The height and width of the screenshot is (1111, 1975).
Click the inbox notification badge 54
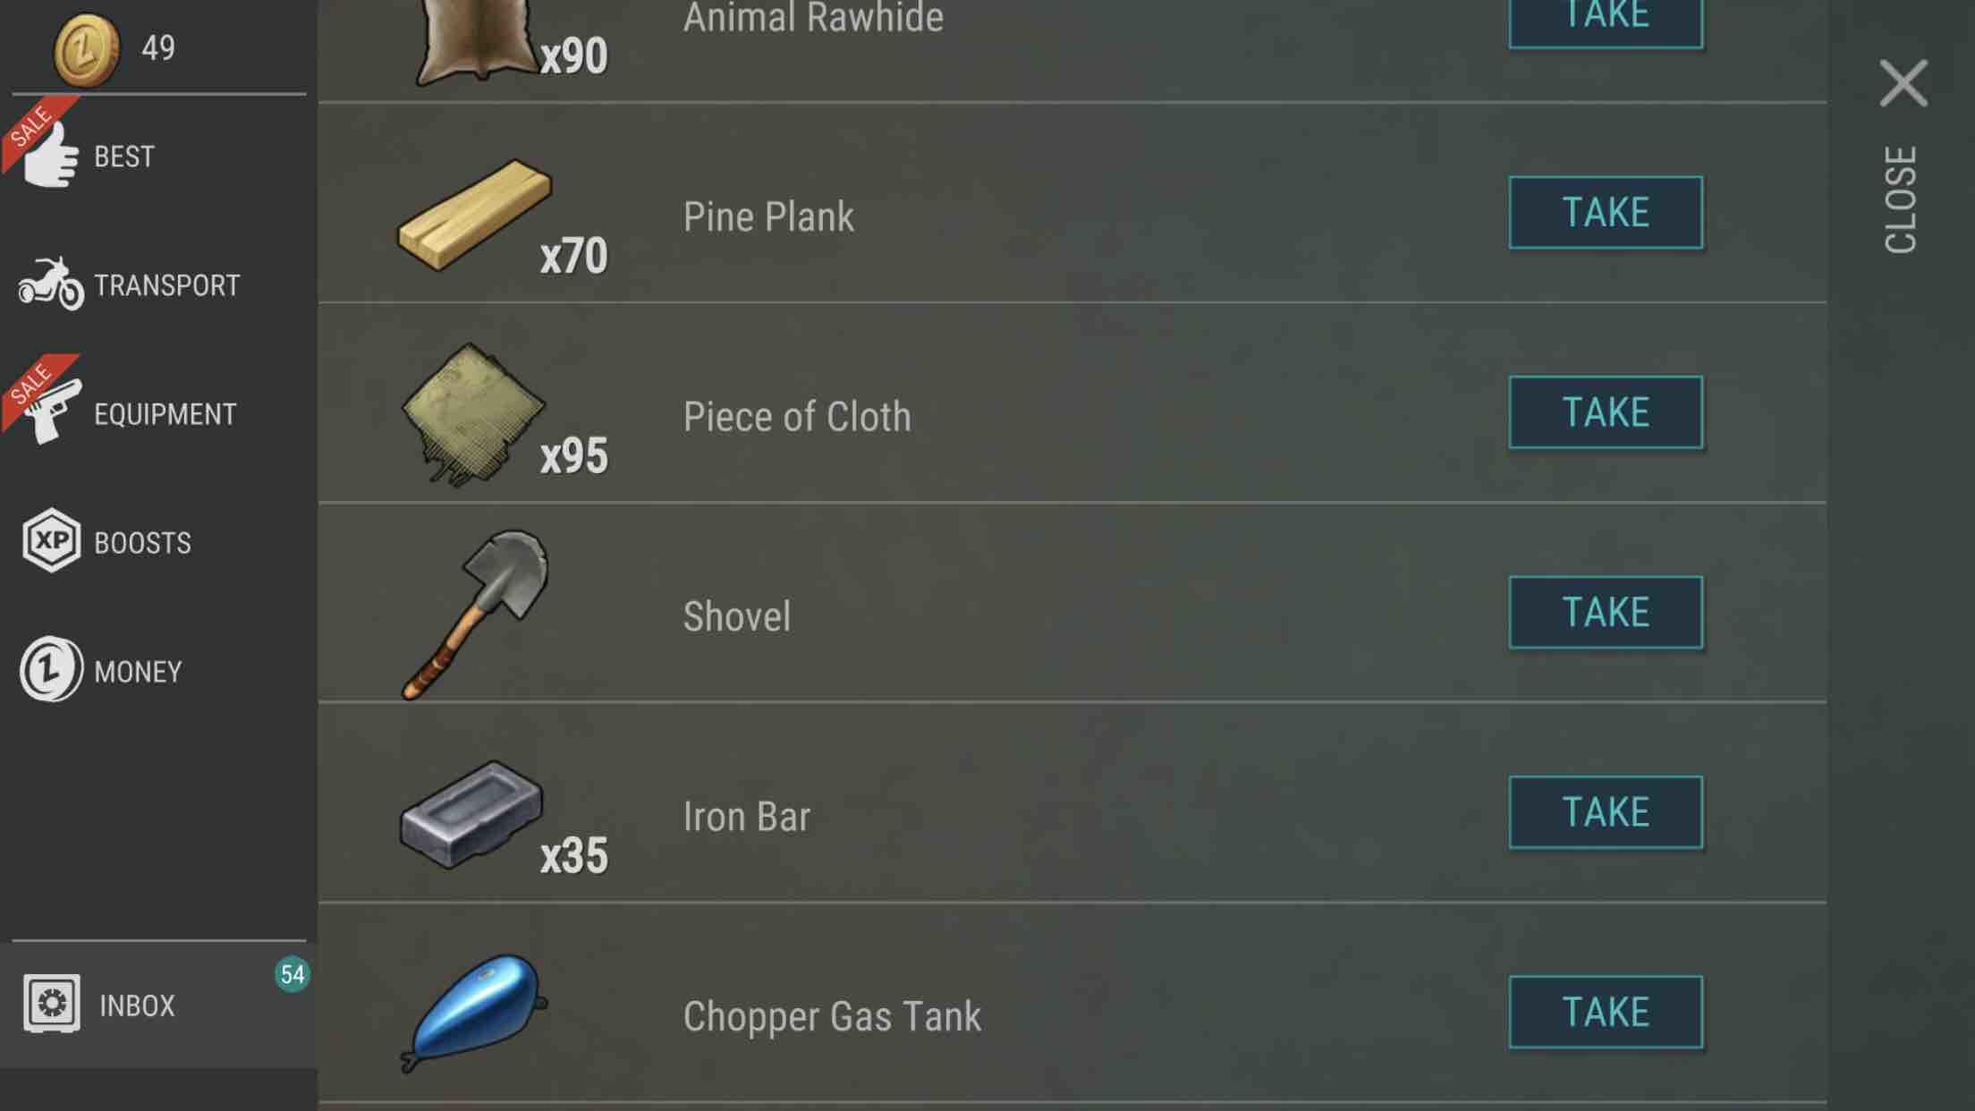[292, 974]
